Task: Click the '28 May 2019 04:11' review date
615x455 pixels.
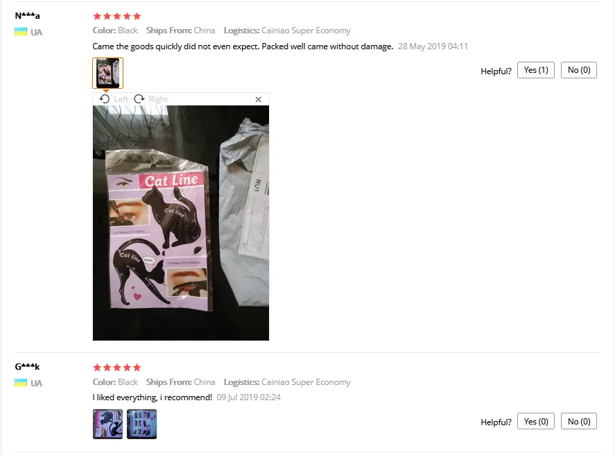Action: pyautogui.click(x=433, y=46)
